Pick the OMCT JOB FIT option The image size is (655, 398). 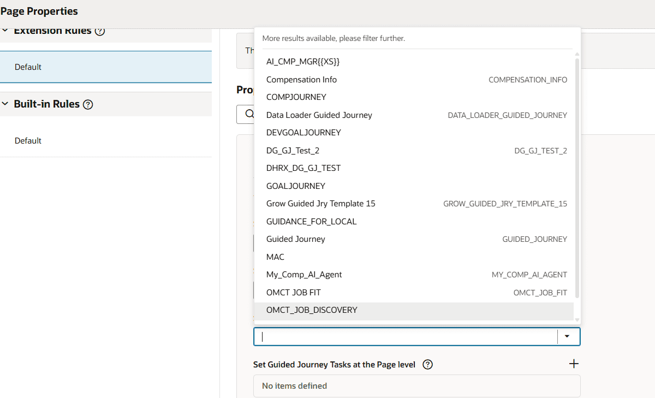pos(293,293)
